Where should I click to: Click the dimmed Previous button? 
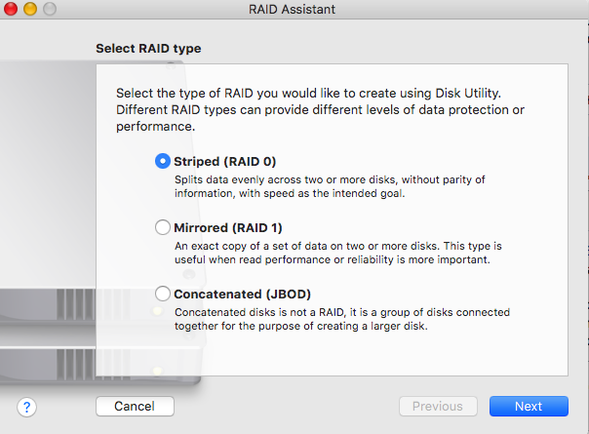click(438, 406)
